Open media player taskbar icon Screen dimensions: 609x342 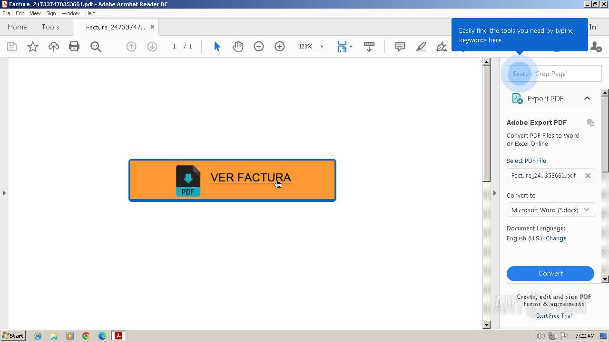[x=70, y=336]
